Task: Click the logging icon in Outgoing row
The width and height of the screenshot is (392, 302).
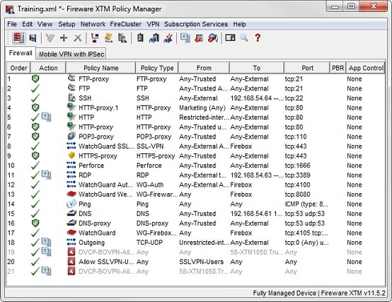Action: (47, 242)
